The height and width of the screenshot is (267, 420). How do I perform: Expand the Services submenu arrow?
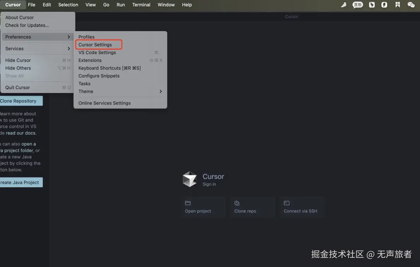(69, 48)
